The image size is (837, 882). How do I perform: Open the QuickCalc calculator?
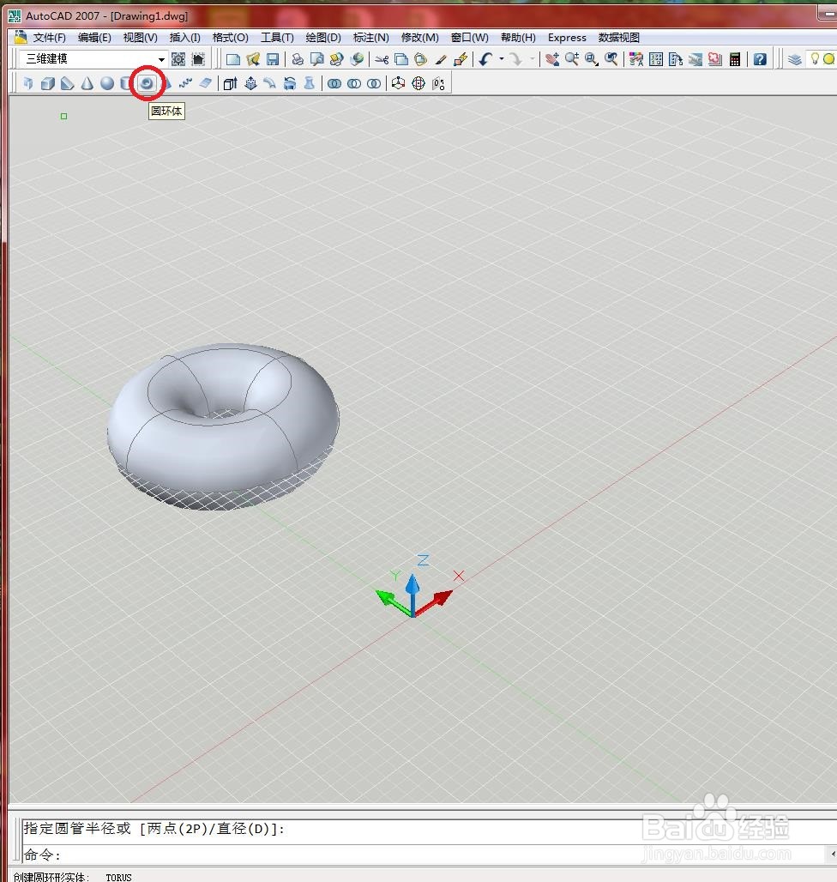734,59
